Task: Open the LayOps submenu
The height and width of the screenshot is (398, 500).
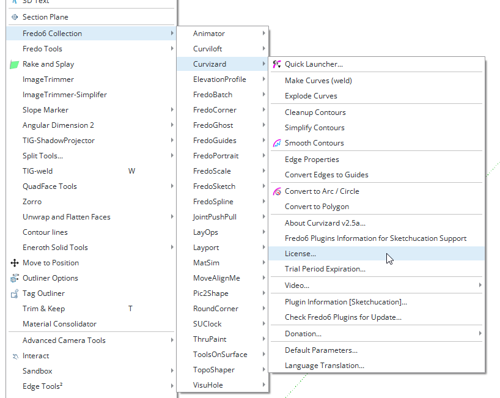Action: click(x=222, y=232)
